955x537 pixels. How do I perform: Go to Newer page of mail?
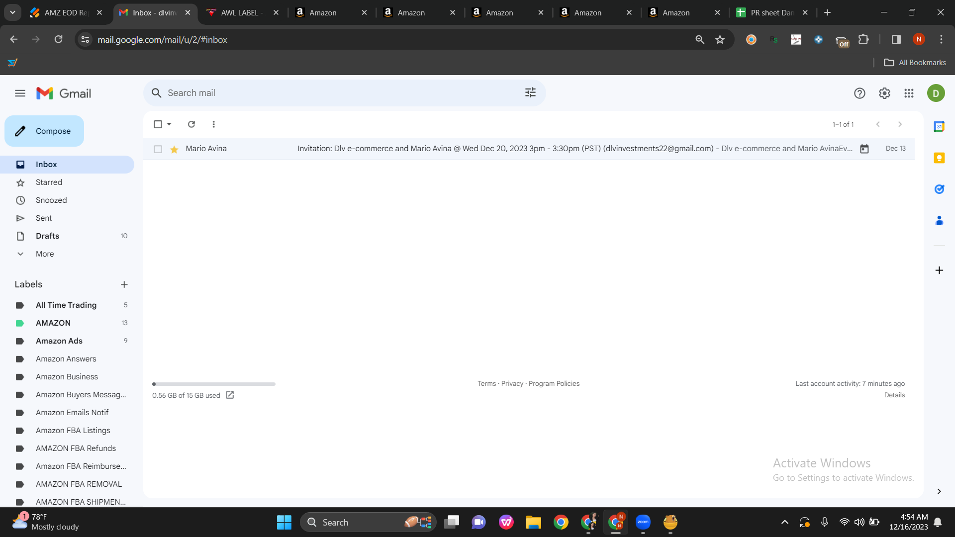878,124
